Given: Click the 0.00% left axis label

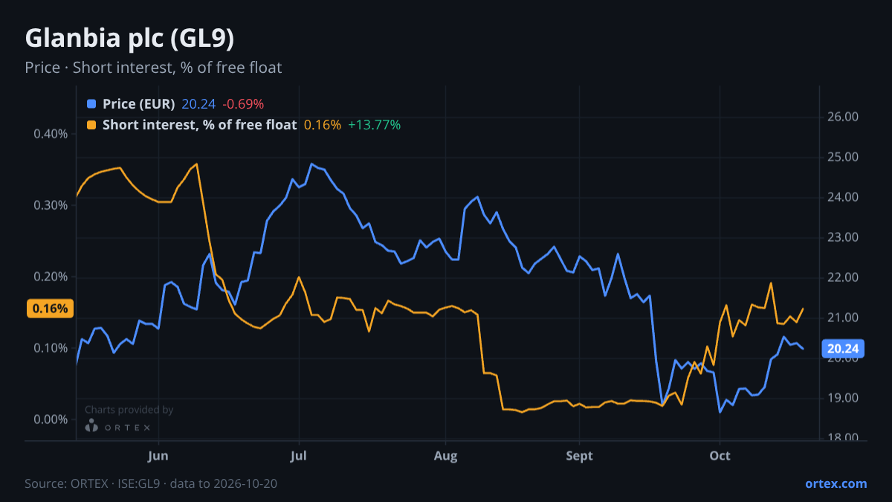Looking at the screenshot, I should (51, 419).
